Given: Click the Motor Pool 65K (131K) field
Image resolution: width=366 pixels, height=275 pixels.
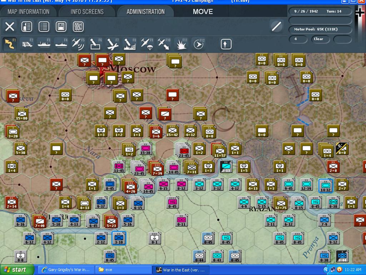Looking at the screenshot, I should (x=320, y=29).
